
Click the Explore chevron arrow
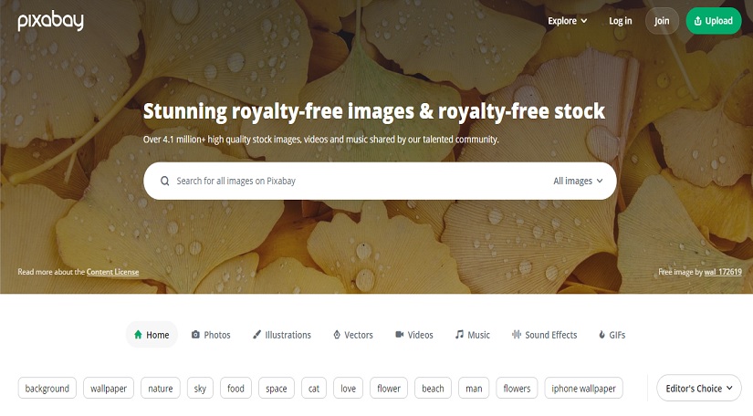pos(584,21)
